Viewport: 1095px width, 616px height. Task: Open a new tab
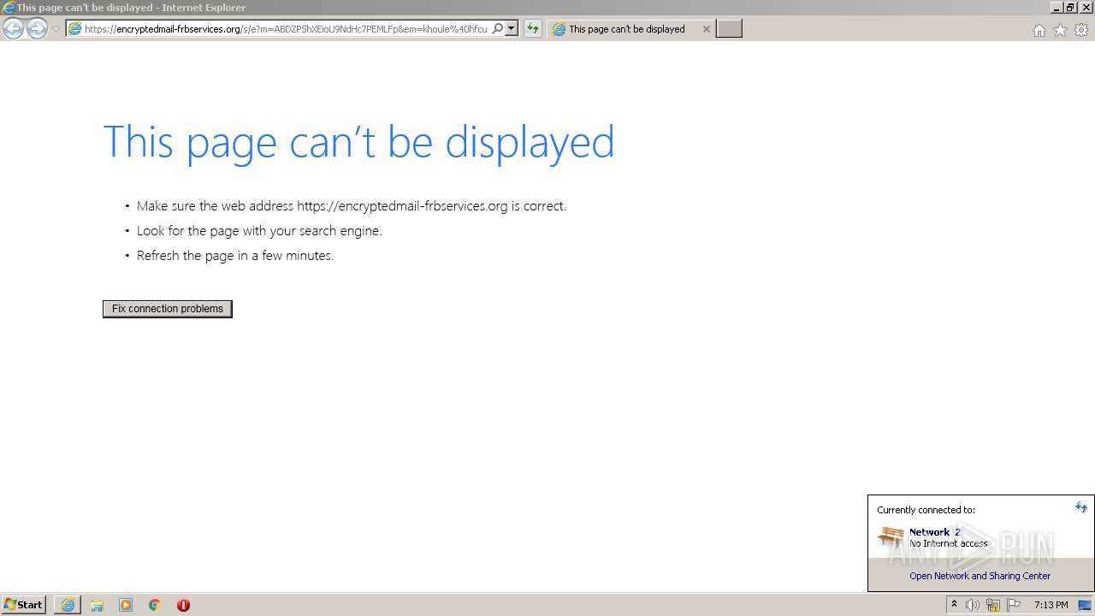click(x=729, y=29)
